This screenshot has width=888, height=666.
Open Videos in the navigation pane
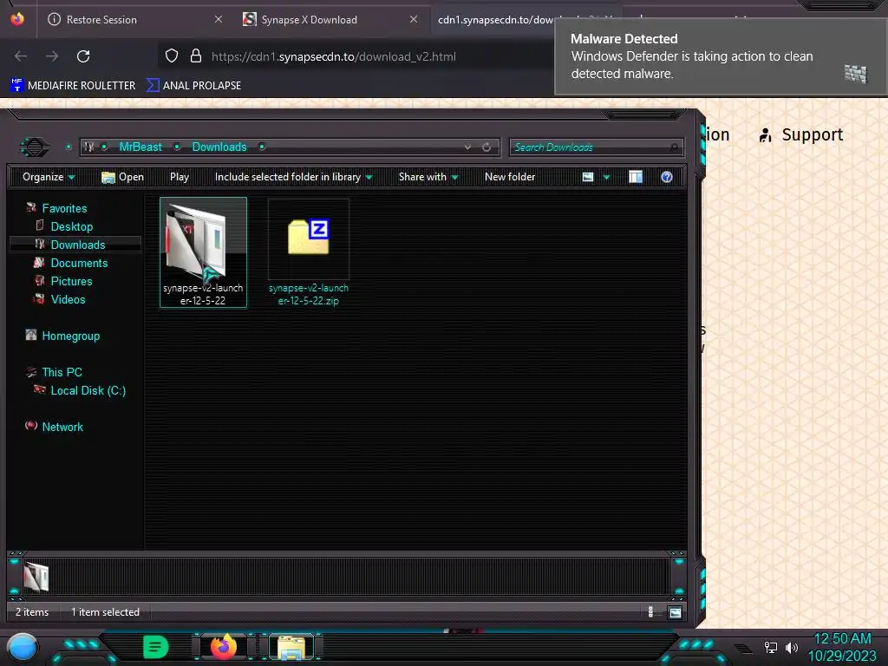(68, 299)
